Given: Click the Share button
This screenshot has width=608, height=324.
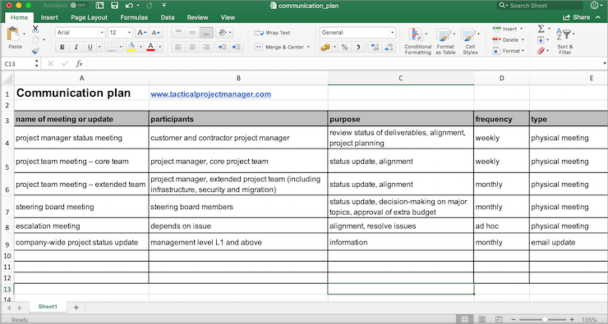Looking at the screenshot, I should point(576,17).
